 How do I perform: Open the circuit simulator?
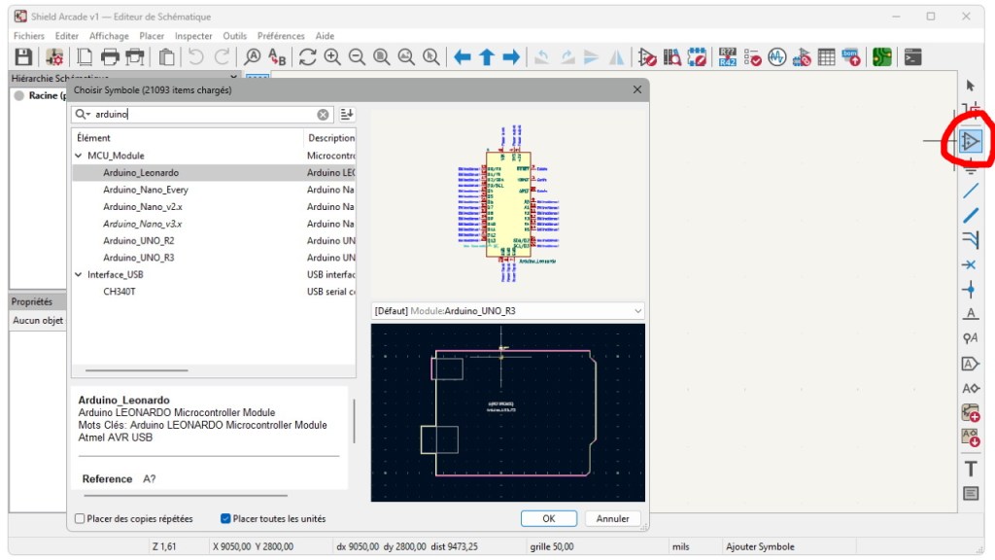[775, 56]
